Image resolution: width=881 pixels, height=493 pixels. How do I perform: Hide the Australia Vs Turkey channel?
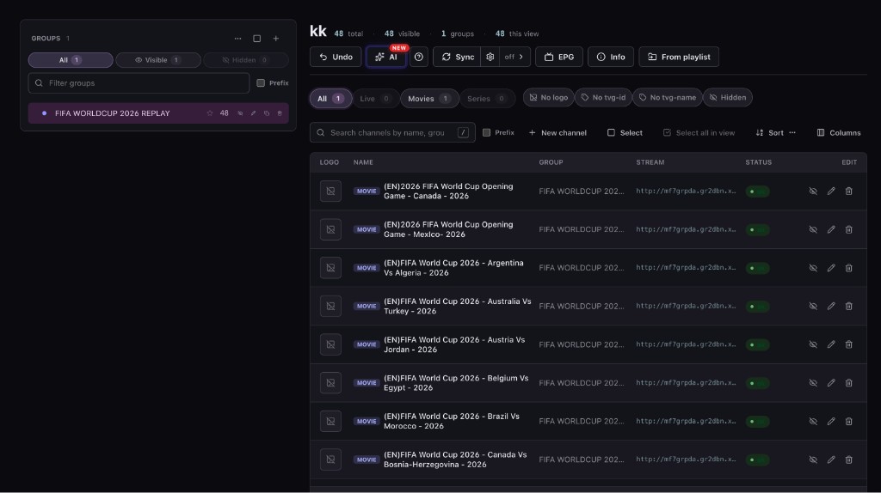point(813,307)
